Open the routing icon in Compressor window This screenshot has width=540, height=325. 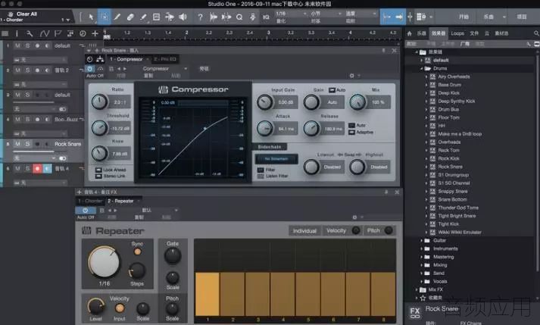coord(100,59)
